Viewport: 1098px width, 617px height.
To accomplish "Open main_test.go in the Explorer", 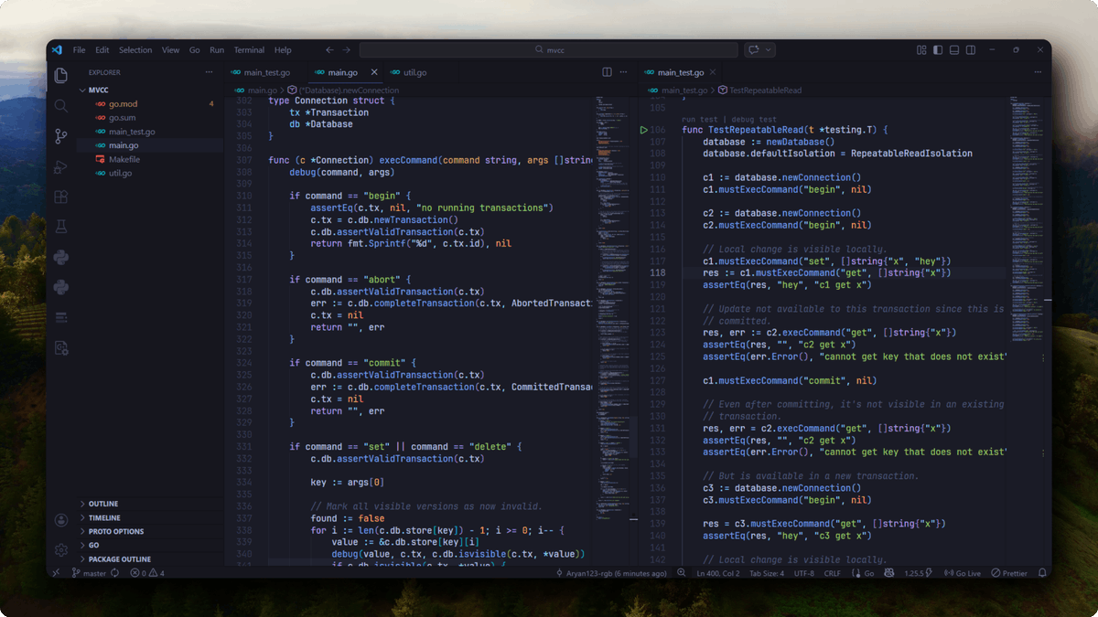I will [150, 131].
